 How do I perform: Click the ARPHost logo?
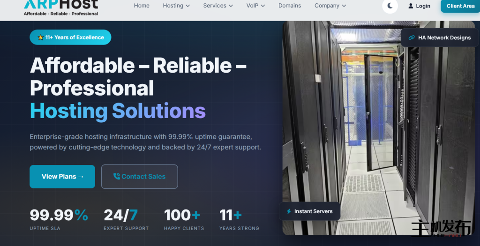tap(61, 7)
